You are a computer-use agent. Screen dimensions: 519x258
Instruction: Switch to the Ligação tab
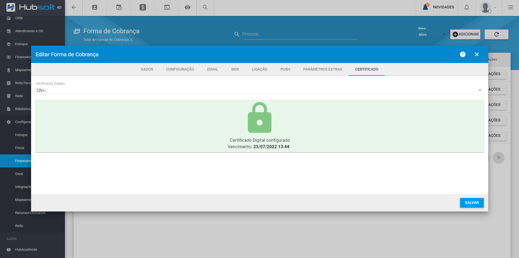[x=260, y=69]
